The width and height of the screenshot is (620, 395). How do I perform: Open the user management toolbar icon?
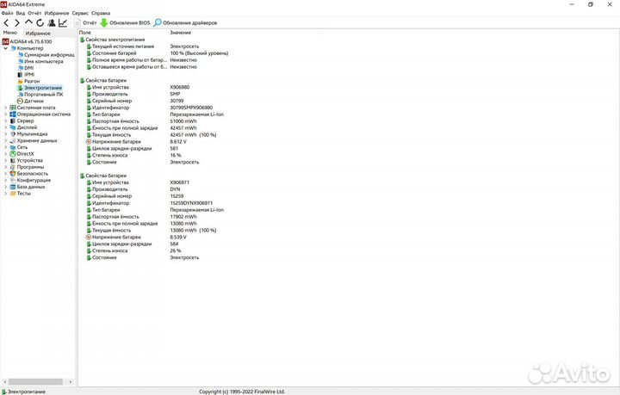pyautogui.click(x=51, y=22)
